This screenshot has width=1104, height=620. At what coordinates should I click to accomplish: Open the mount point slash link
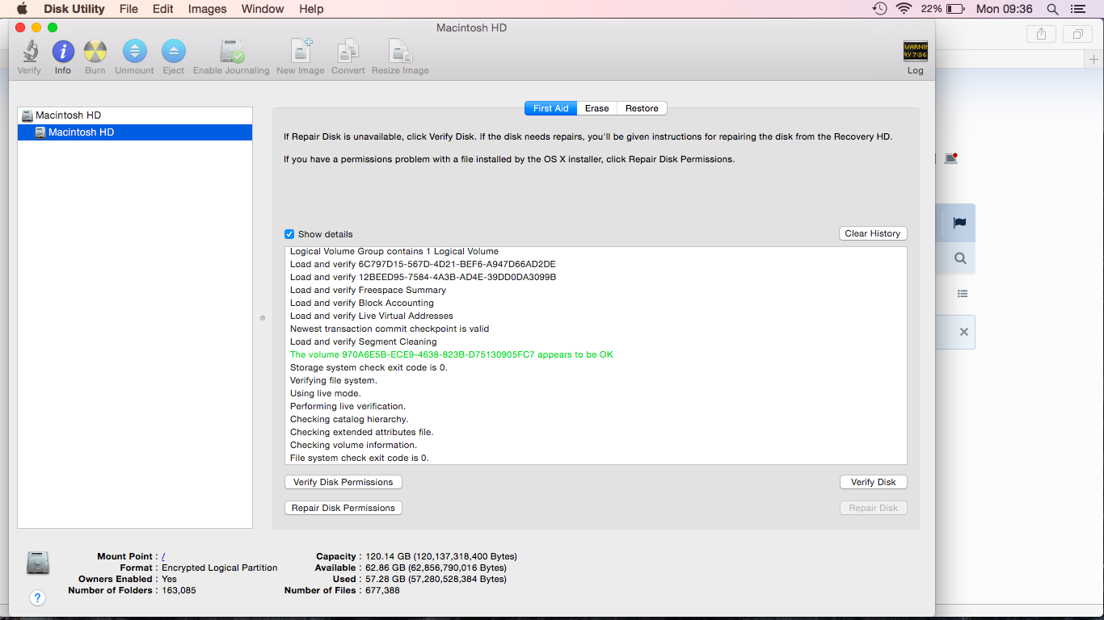click(163, 556)
